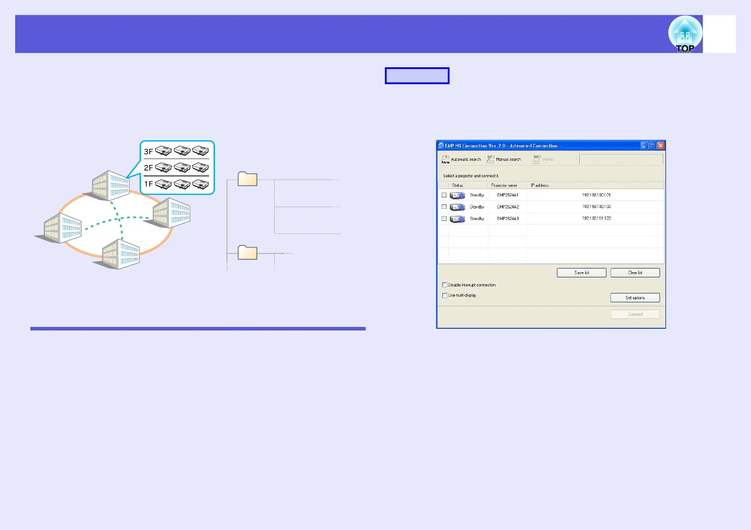This screenshot has width=751, height=530.
Task: Enable Disable interrupt connection checkbox
Action: pos(445,285)
